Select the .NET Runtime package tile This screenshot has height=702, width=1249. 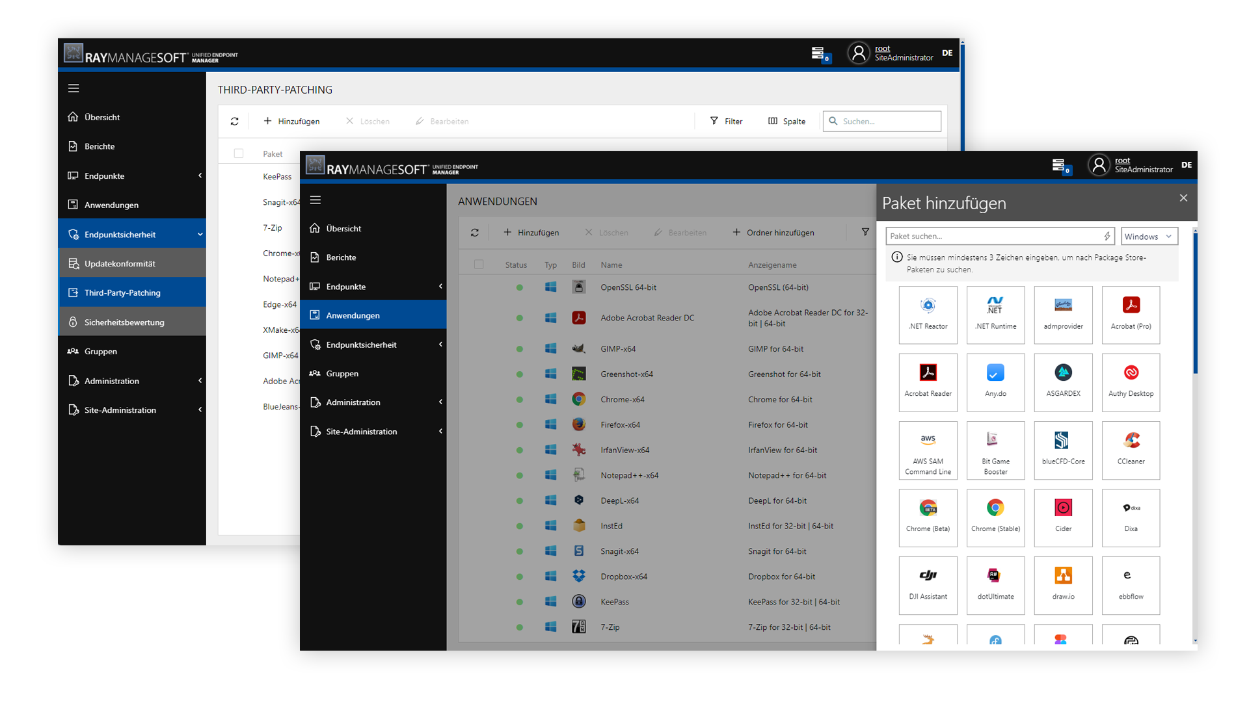tap(995, 315)
